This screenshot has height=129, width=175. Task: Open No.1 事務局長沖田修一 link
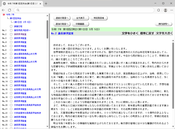[x=22, y=30]
